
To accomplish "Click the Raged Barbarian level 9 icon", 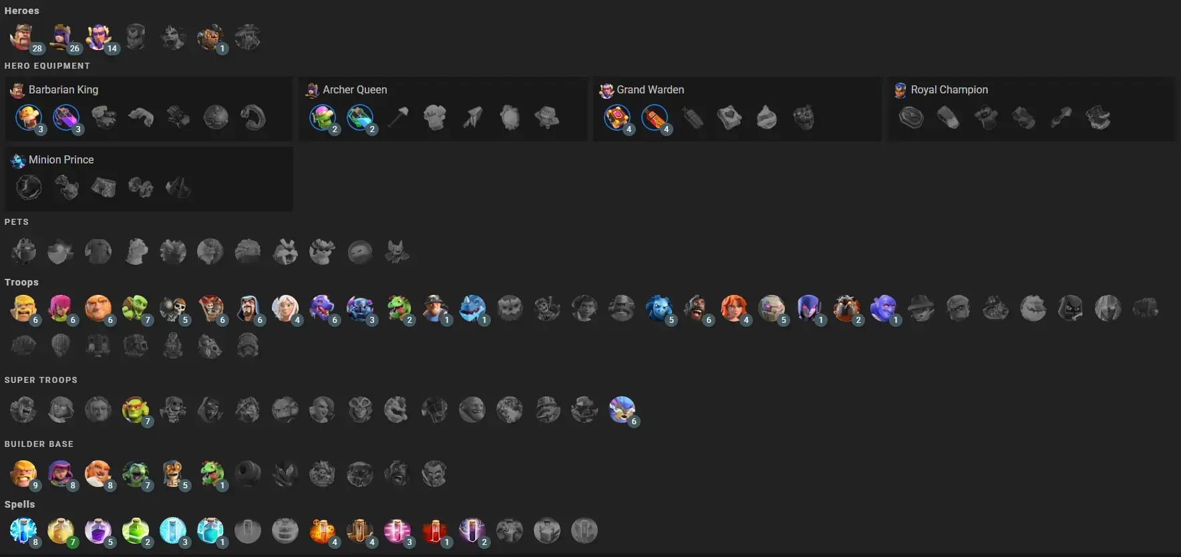I will coord(23,474).
